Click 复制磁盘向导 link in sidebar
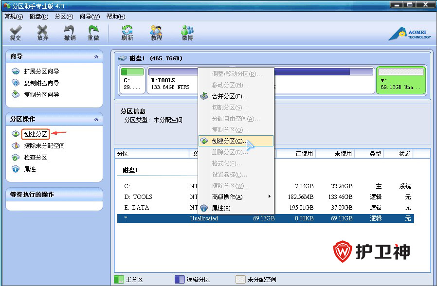Image resolution: width=437 pixels, height=286 pixels. pos(41,83)
